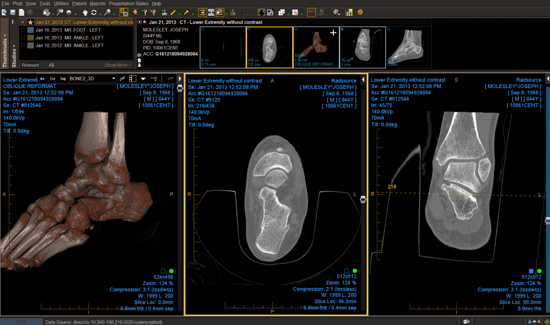The height and width of the screenshot is (325, 550).
Task: Activate the Pan tool
Action: pyautogui.click(x=85, y=12)
